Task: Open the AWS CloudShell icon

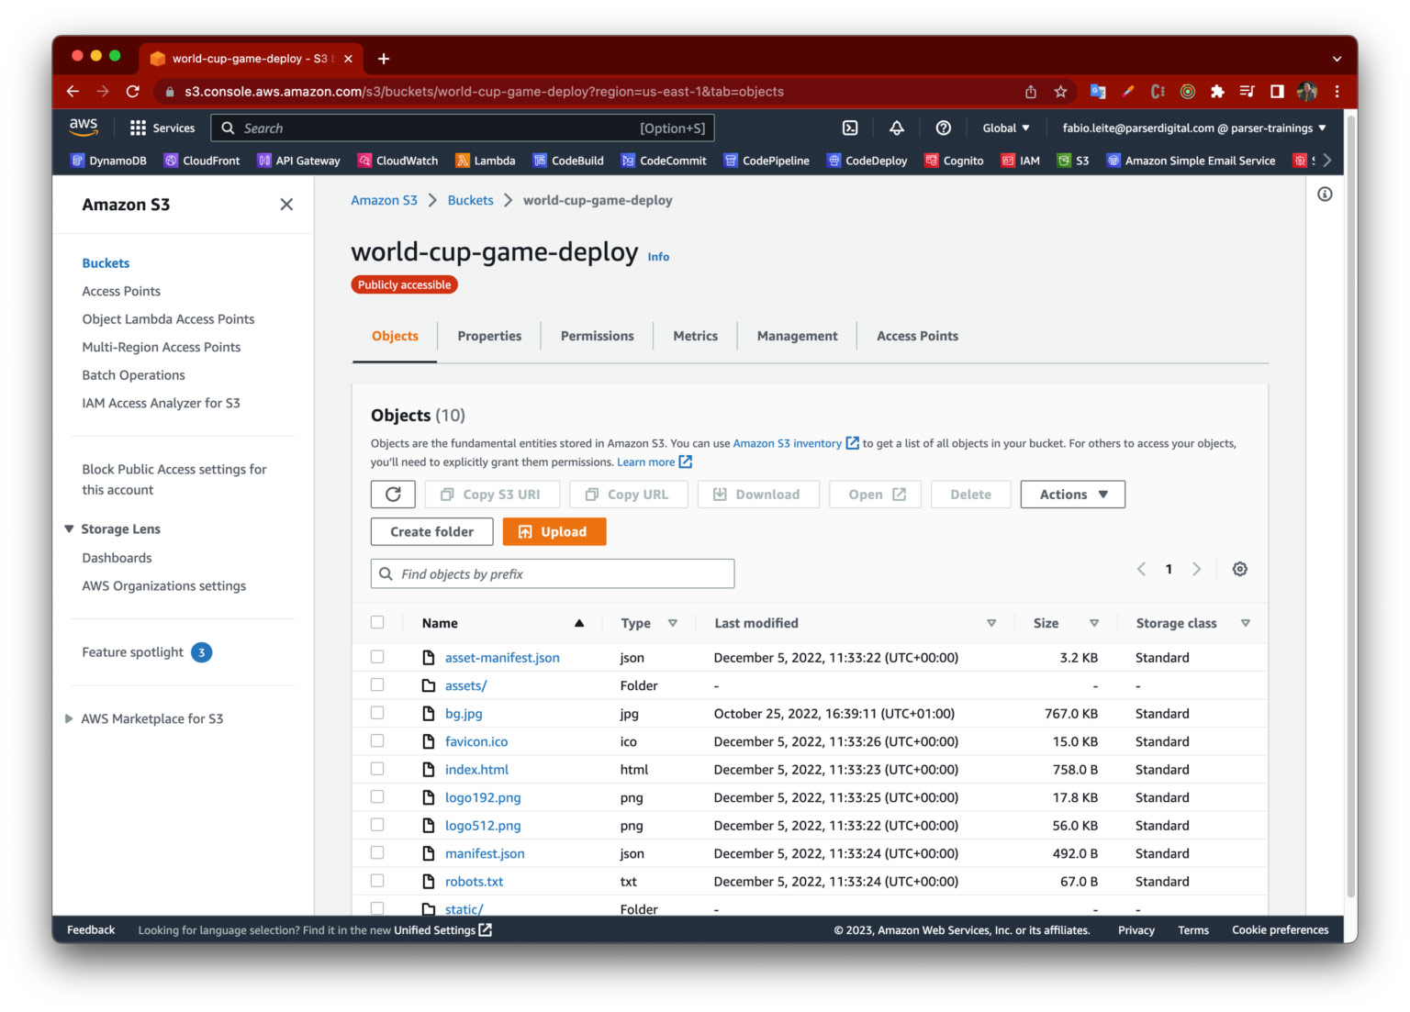Action: point(850,128)
